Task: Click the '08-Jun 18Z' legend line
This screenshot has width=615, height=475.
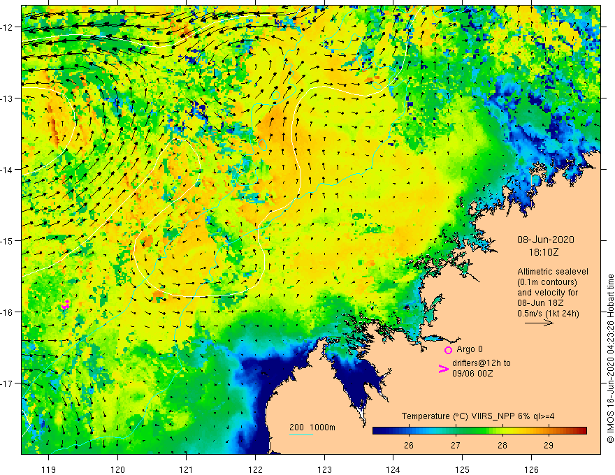Action: tap(540, 303)
